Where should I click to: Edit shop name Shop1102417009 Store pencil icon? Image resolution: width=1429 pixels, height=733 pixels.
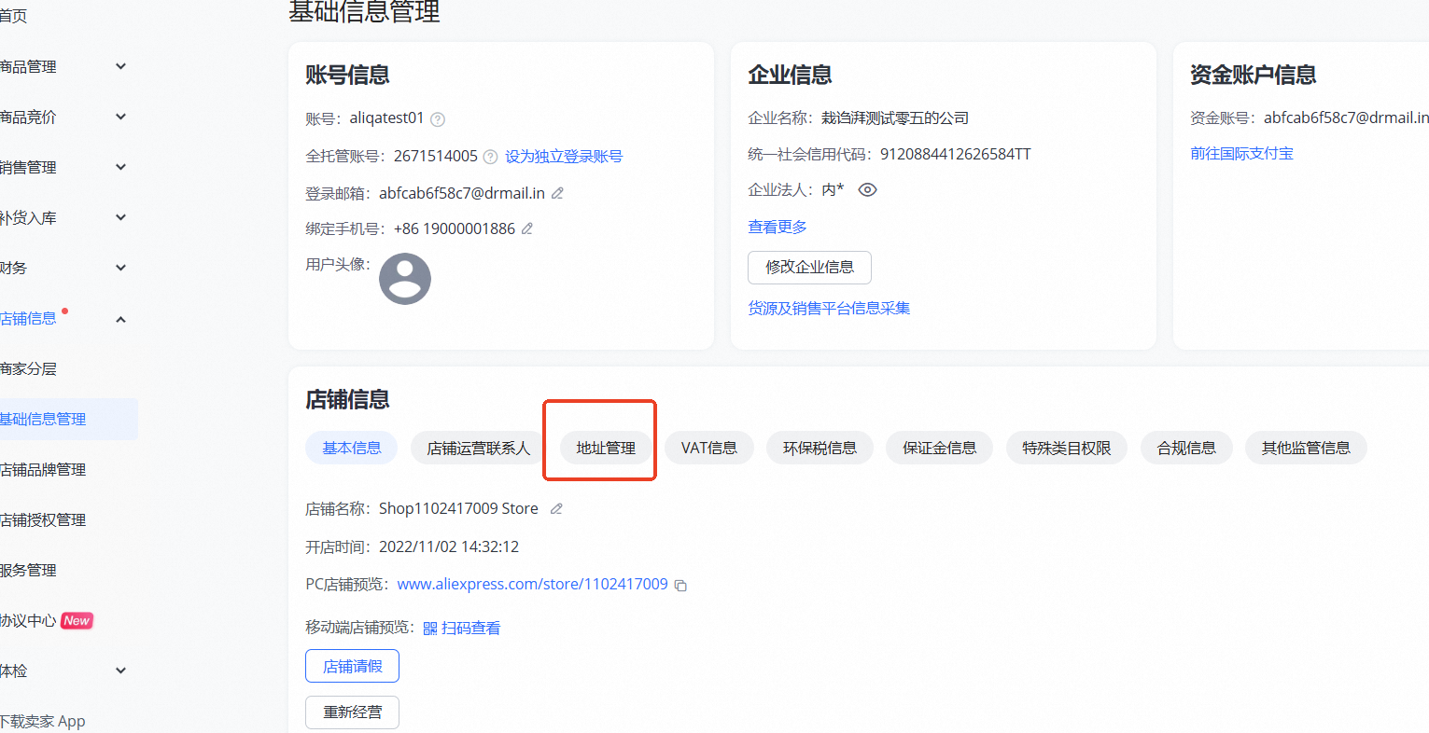click(556, 509)
